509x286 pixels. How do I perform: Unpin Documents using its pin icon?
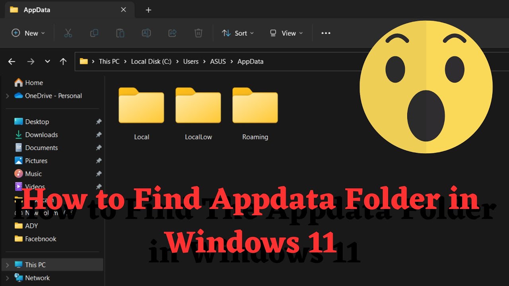pyautogui.click(x=99, y=148)
